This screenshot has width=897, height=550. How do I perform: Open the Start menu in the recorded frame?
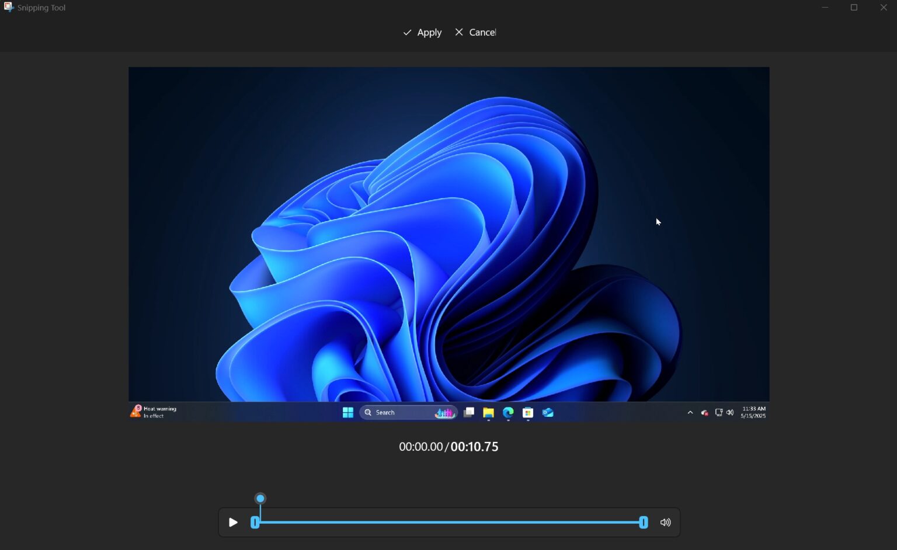coord(347,412)
